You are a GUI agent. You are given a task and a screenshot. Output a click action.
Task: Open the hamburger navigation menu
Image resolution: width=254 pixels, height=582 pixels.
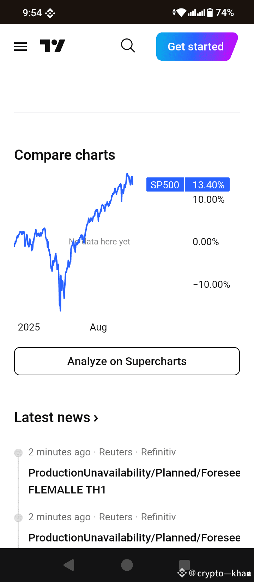click(x=20, y=47)
